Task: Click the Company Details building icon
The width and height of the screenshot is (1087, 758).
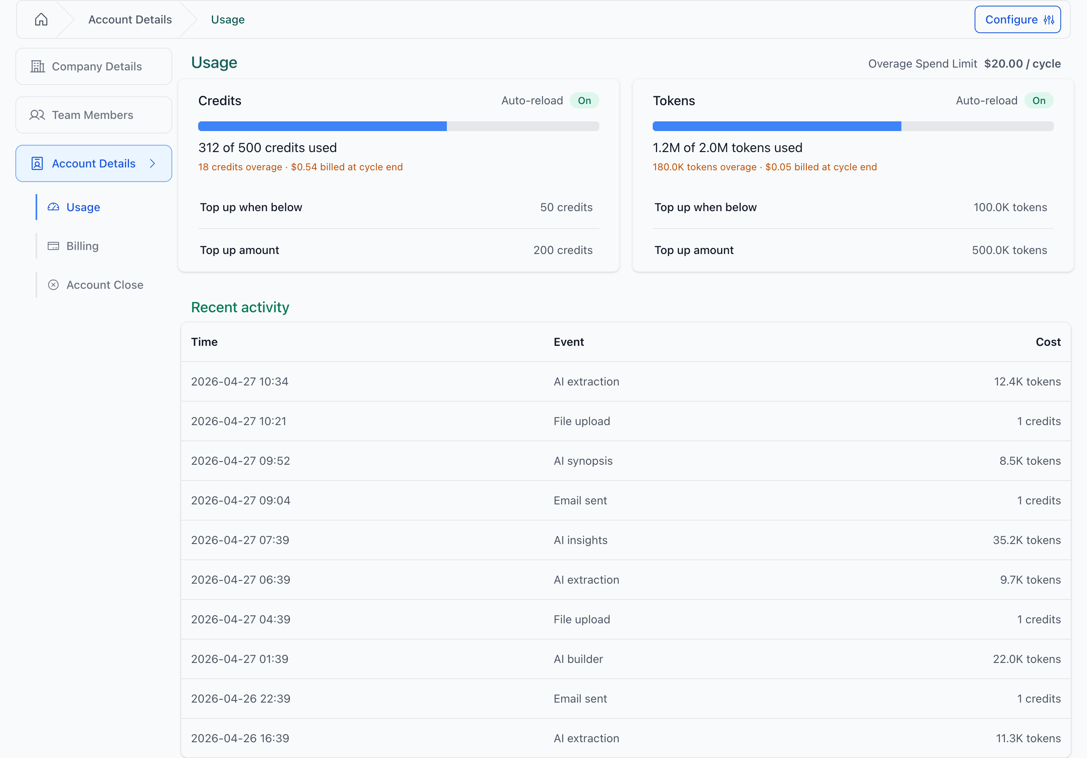Action: coord(37,66)
